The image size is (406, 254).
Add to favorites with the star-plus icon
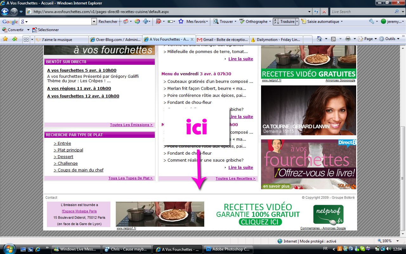(15, 39)
